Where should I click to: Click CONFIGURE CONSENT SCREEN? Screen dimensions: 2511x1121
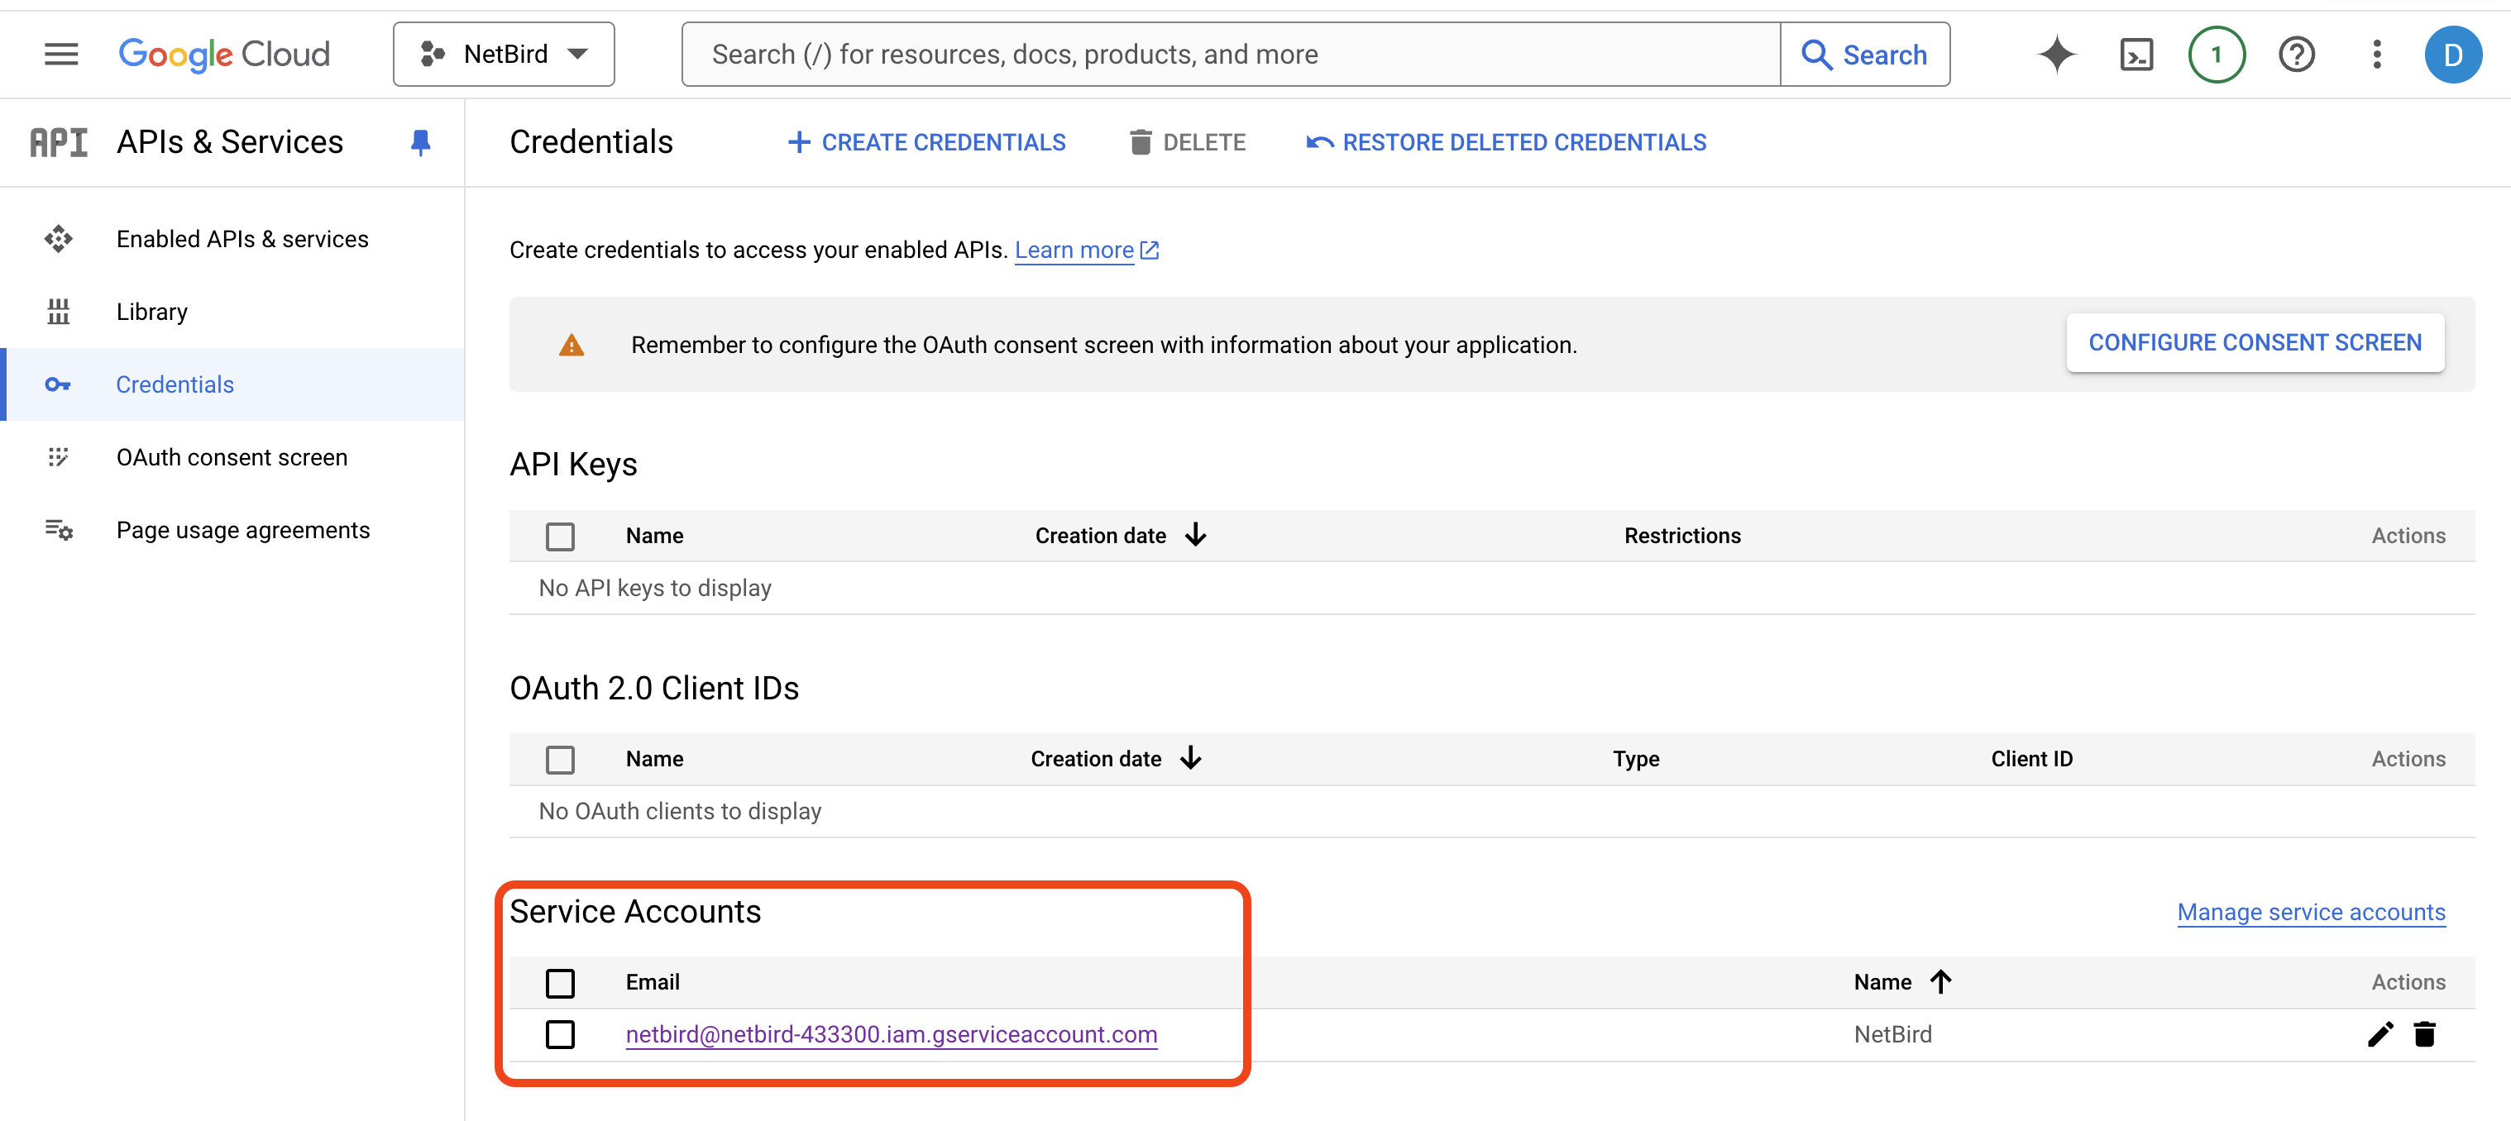click(x=2255, y=342)
